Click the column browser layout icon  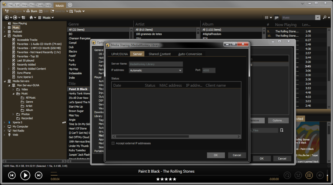tap(276, 18)
